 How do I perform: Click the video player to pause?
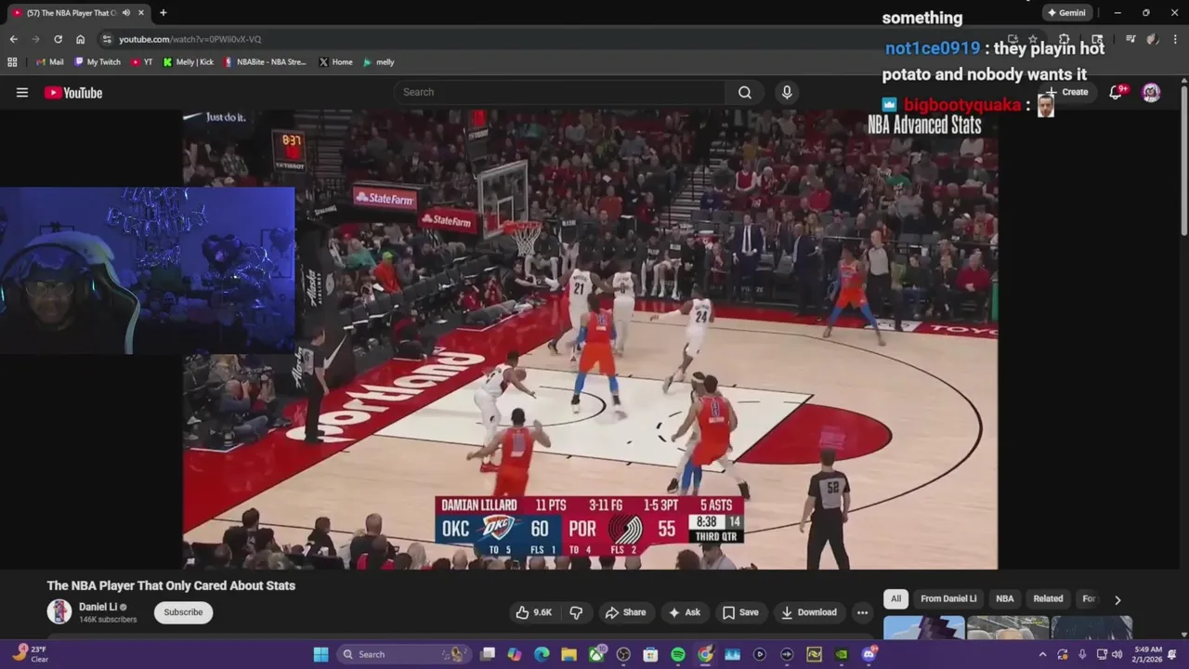click(x=590, y=339)
